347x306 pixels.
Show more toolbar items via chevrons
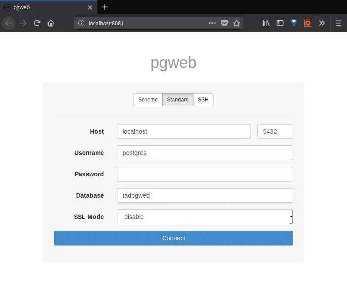(322, 23)
